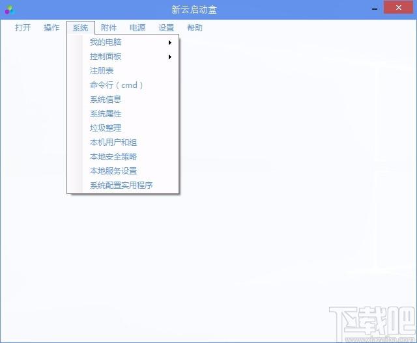Launch 系统配置实用程序 from menu
417x343 pixels.
pos(121,185)
